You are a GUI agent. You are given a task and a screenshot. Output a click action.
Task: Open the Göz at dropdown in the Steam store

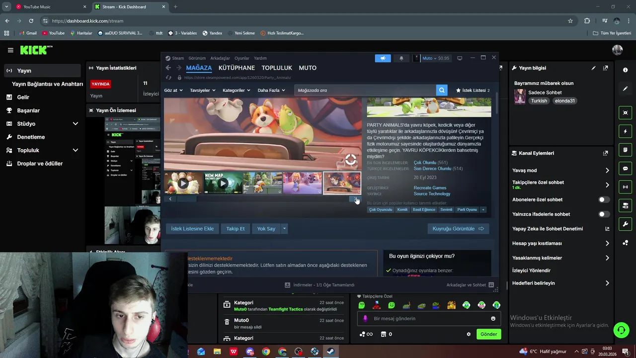coord(173,90)
